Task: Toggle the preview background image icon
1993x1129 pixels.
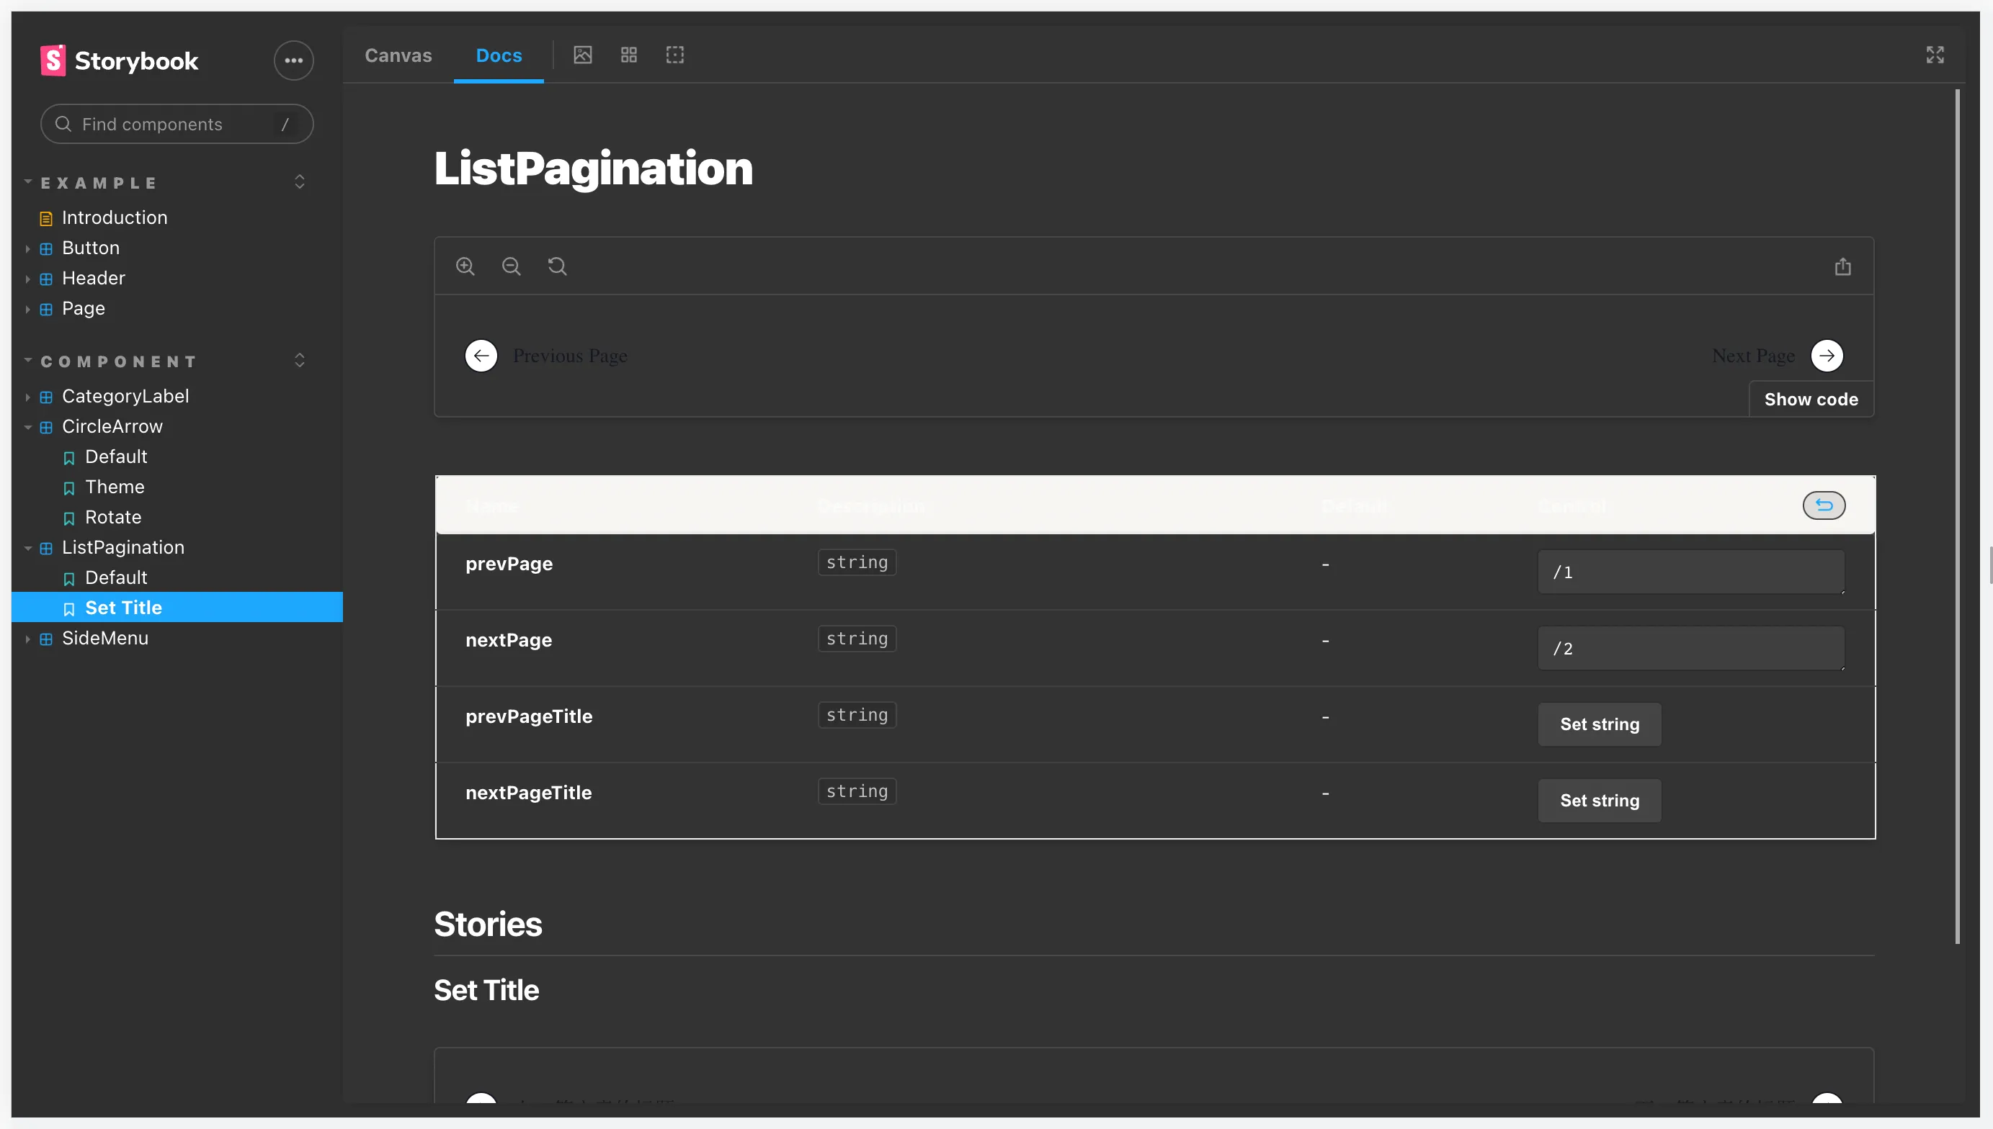Action: [x=583, y=55]
